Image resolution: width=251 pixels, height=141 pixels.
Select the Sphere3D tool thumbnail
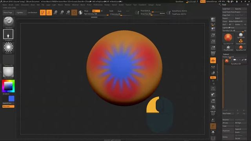241,36
